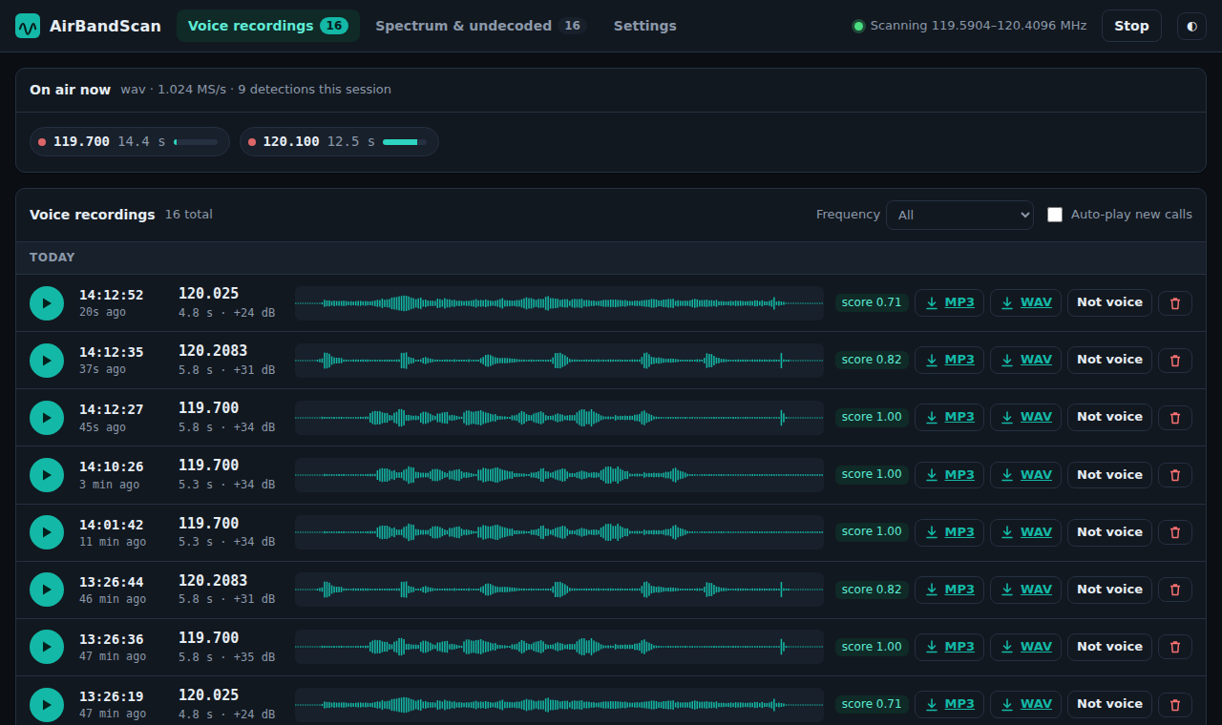Screen dimensions: 1222x725
Task: Play the 13:26:36 recording
Action: (x=47, y=647)
